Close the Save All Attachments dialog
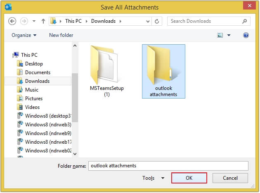 point(249,6)
